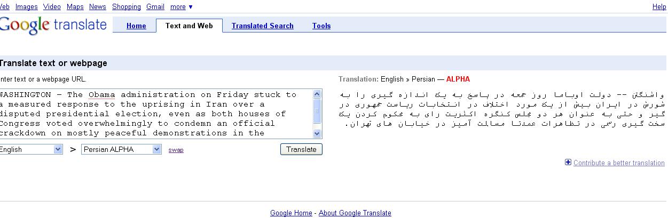Screen dimensions: 668x218
Task: Click the Translate button
Action: (301, 149)
